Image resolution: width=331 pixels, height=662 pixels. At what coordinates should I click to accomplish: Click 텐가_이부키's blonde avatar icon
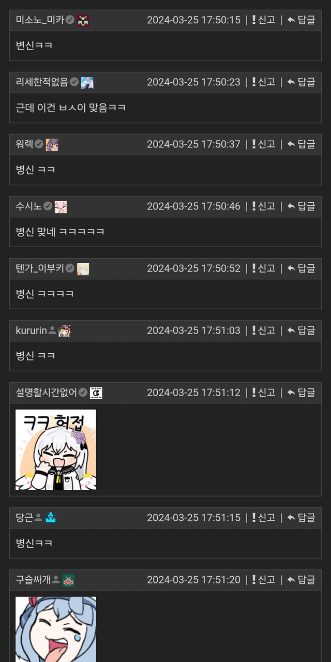(83, 269)
